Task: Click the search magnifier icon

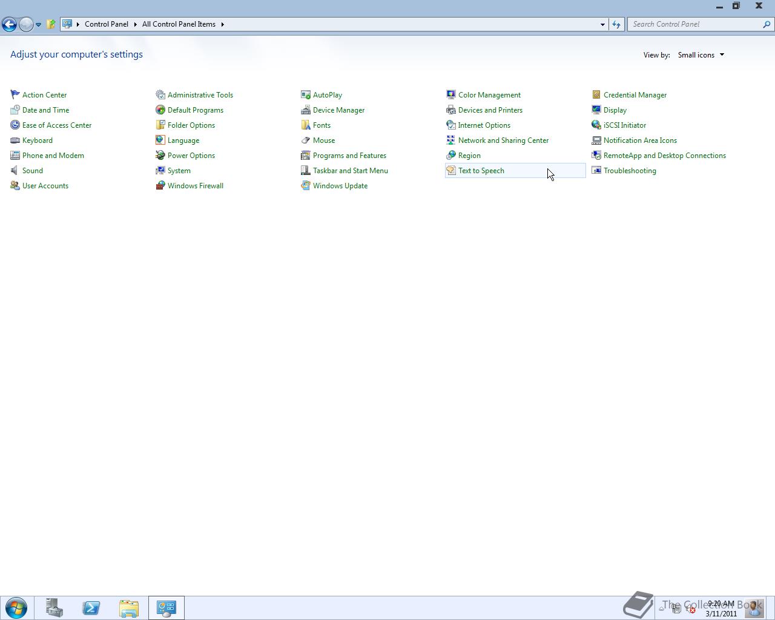Action: pos(767,24)
